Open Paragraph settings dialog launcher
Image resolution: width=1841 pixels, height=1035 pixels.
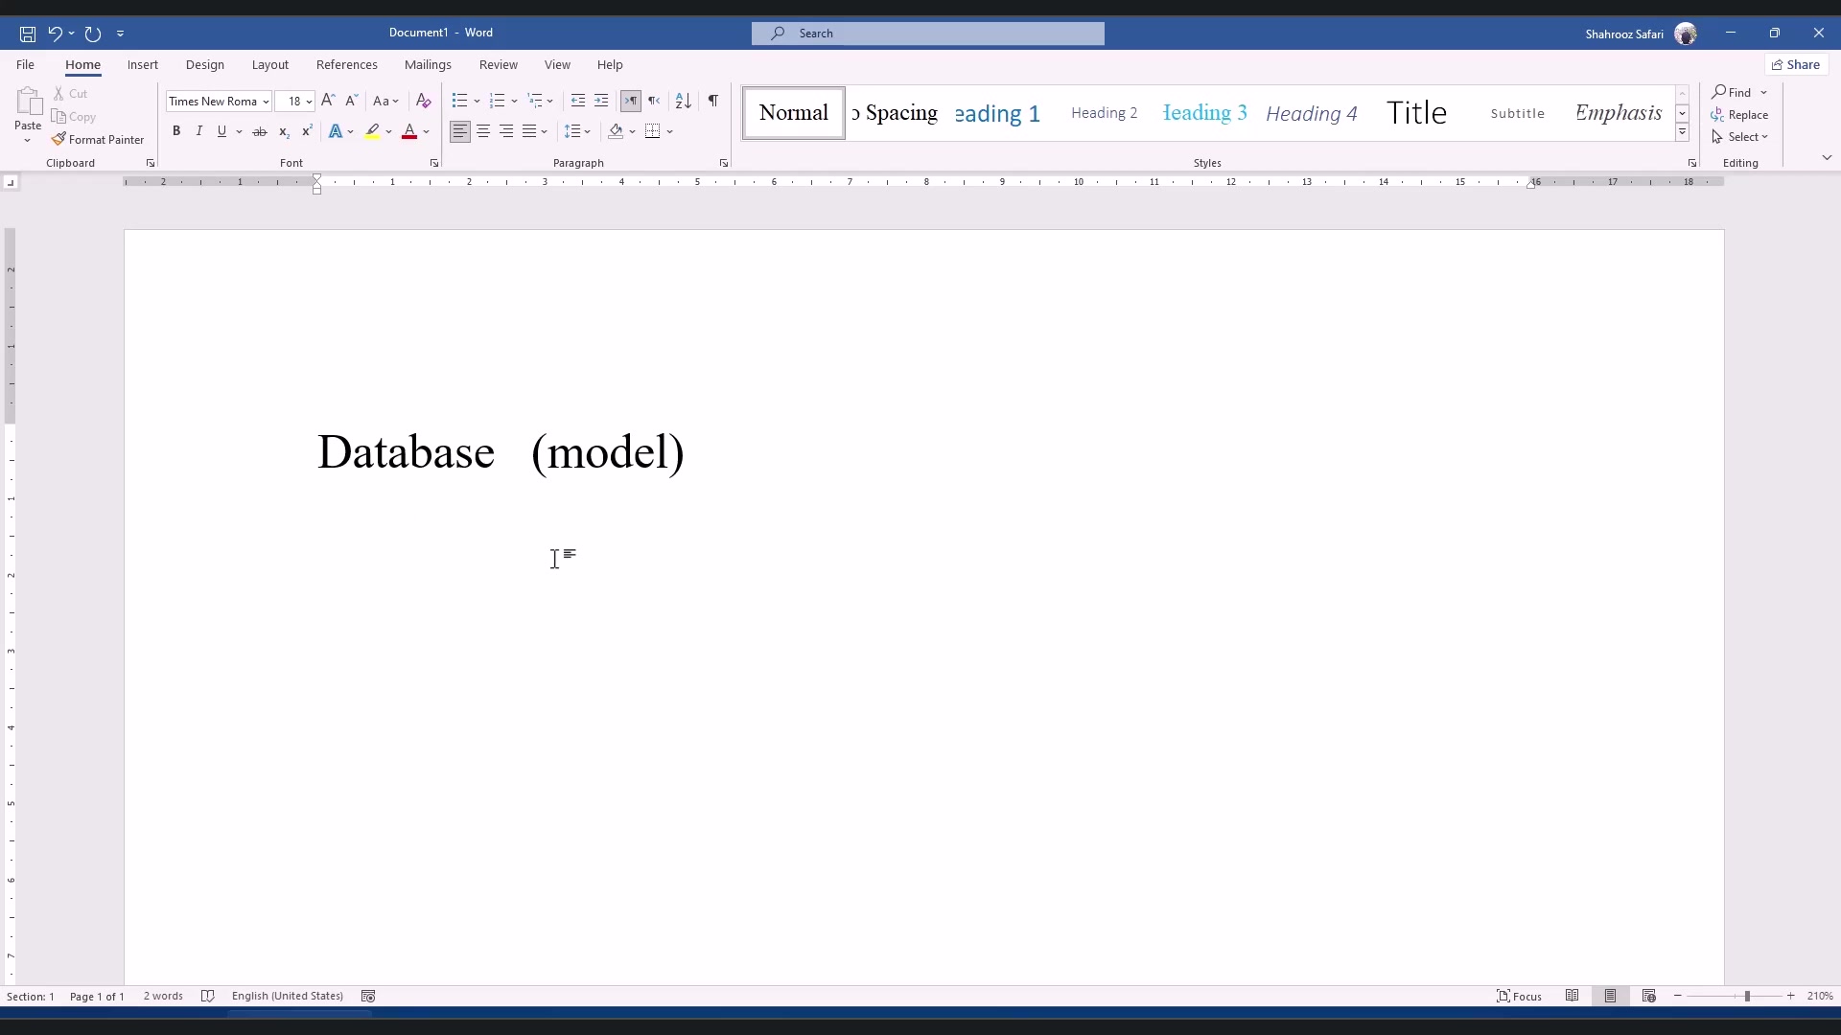(724, 164)
